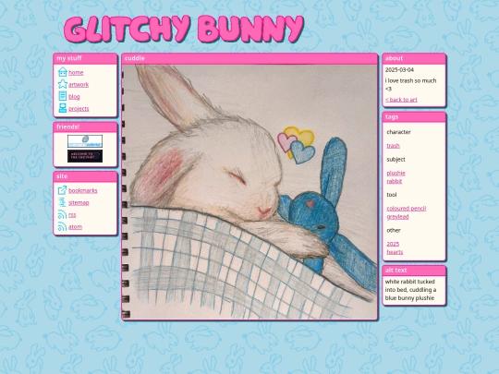Open the 2025 tag
Screen dimensions: 499x374
coord(393,244)
